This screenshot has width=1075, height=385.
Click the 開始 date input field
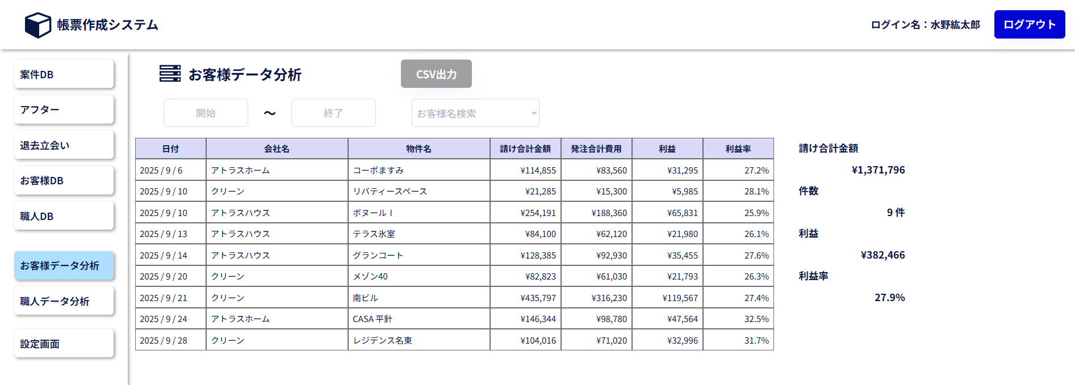[206, 113]
